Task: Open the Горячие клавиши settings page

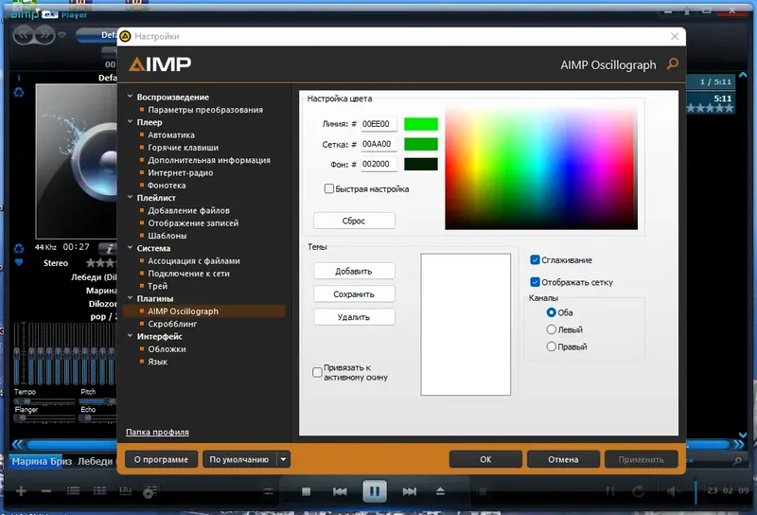Action: [183, 148]
